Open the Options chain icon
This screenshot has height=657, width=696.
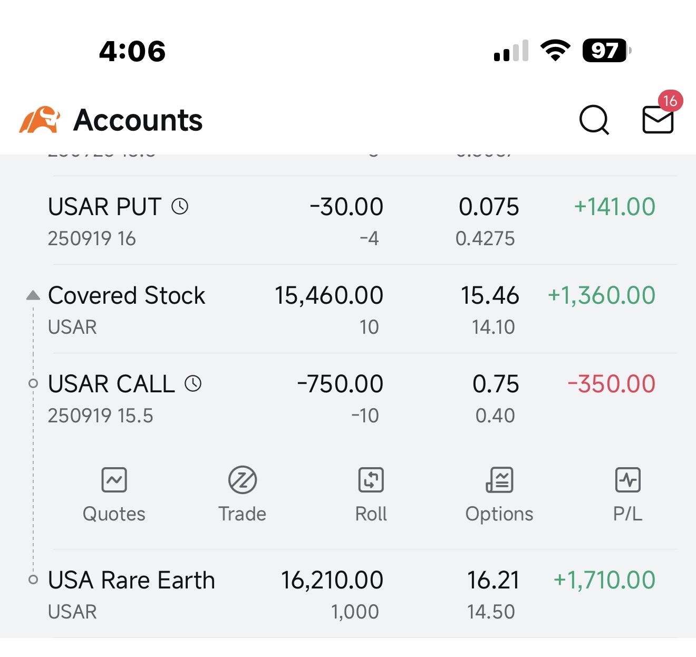[x=499, y=480]
